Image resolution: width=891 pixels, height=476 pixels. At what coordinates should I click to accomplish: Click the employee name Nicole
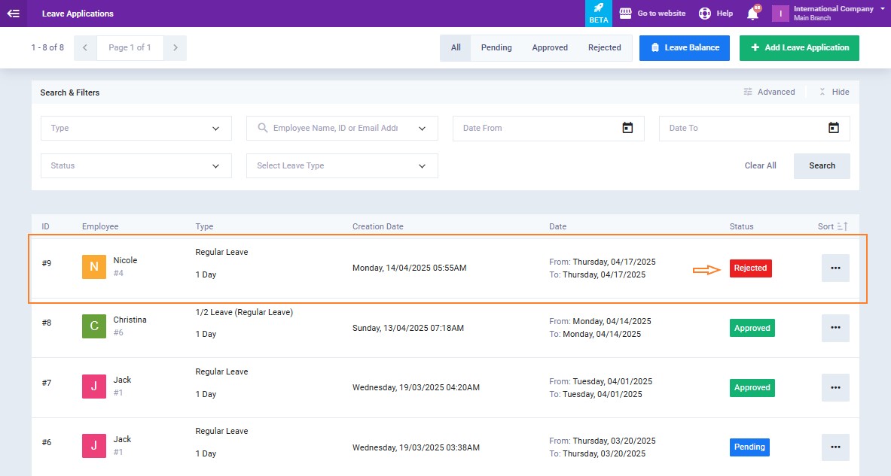[125, 260]
